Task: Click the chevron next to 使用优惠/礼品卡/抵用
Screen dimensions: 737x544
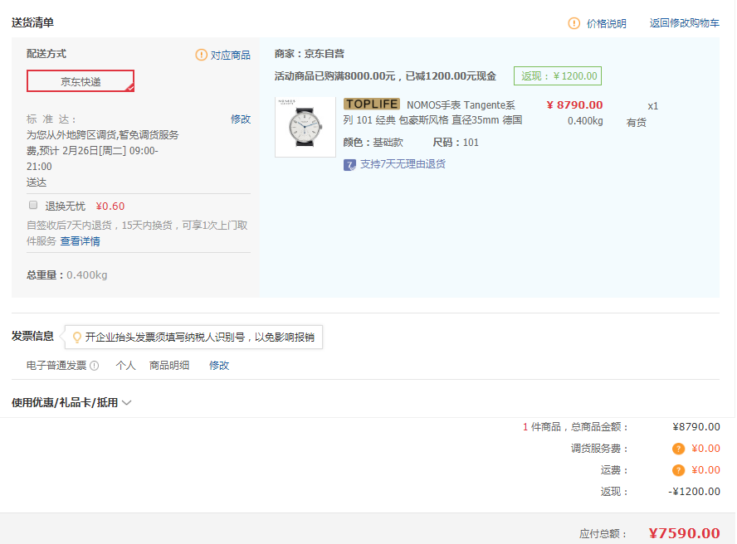Action: (x=126, y=402)
